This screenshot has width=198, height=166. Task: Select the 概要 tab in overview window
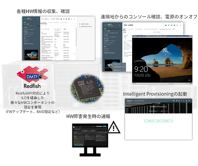124,29
